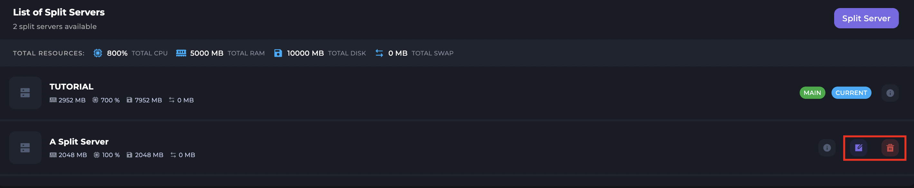Delete A Split Server using trash icon
Viewport: 914px width, 188px height.
pos(890,147)
